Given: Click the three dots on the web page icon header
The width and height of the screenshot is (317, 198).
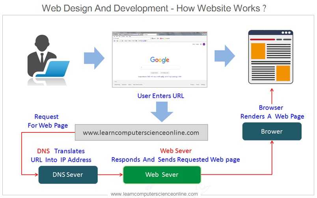Looking at the screenshot, I should tap(286, 33).
